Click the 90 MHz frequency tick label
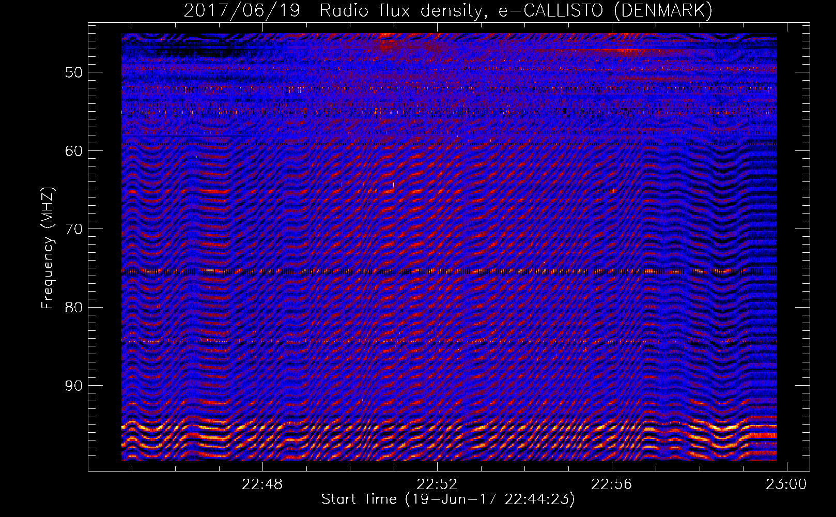 (74, 386)
